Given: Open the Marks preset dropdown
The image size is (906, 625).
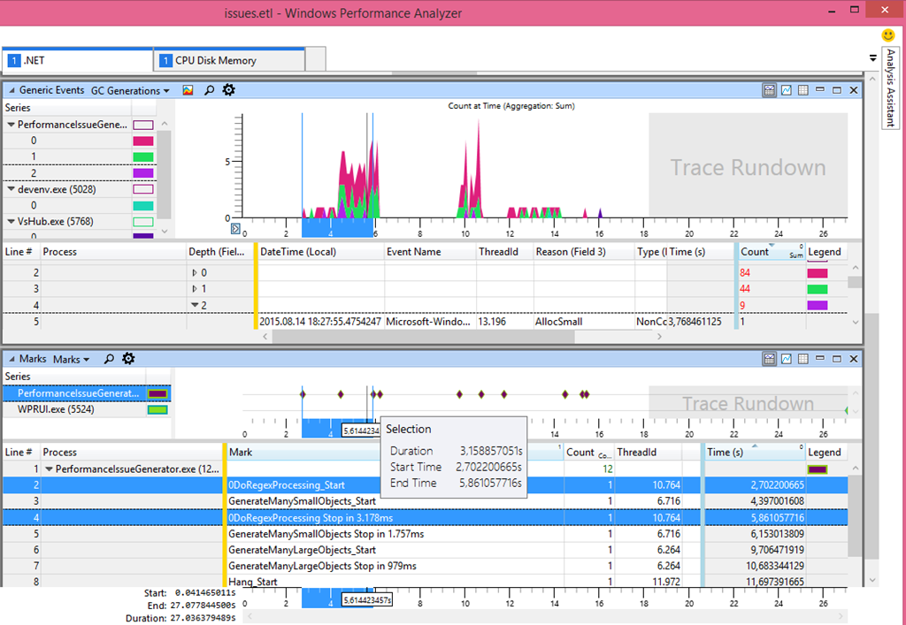Looking at the screenshot, I should (71, 359).
